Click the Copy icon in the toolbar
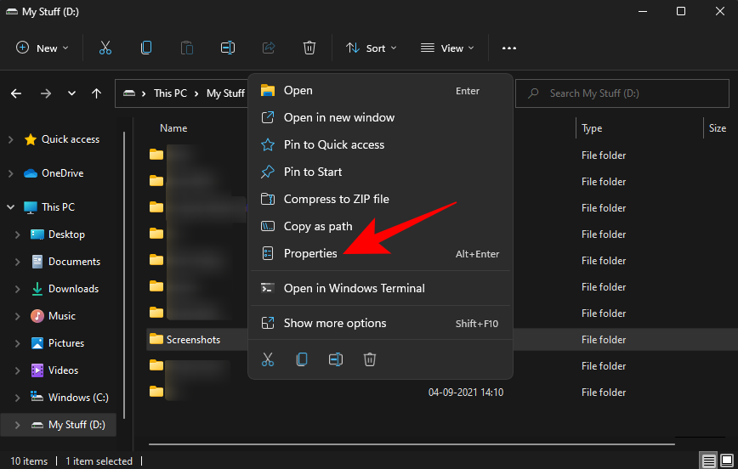The height and width of the screenshot is (469, 738). (x=146, y=48)
